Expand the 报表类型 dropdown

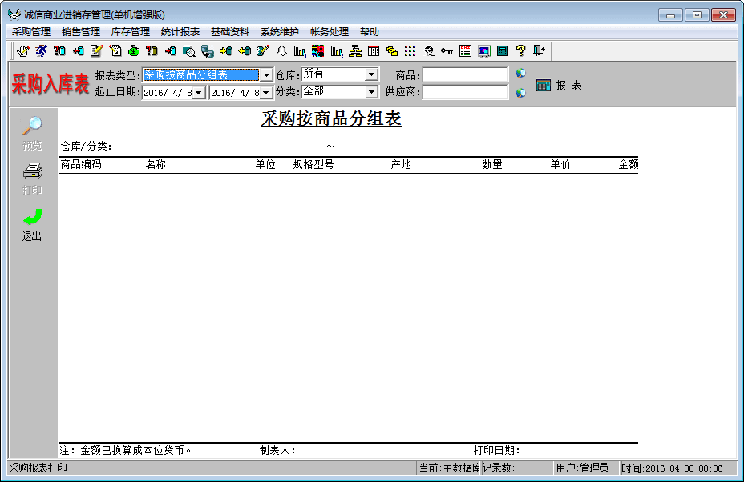pyautogui.click(x=267, y=75)
